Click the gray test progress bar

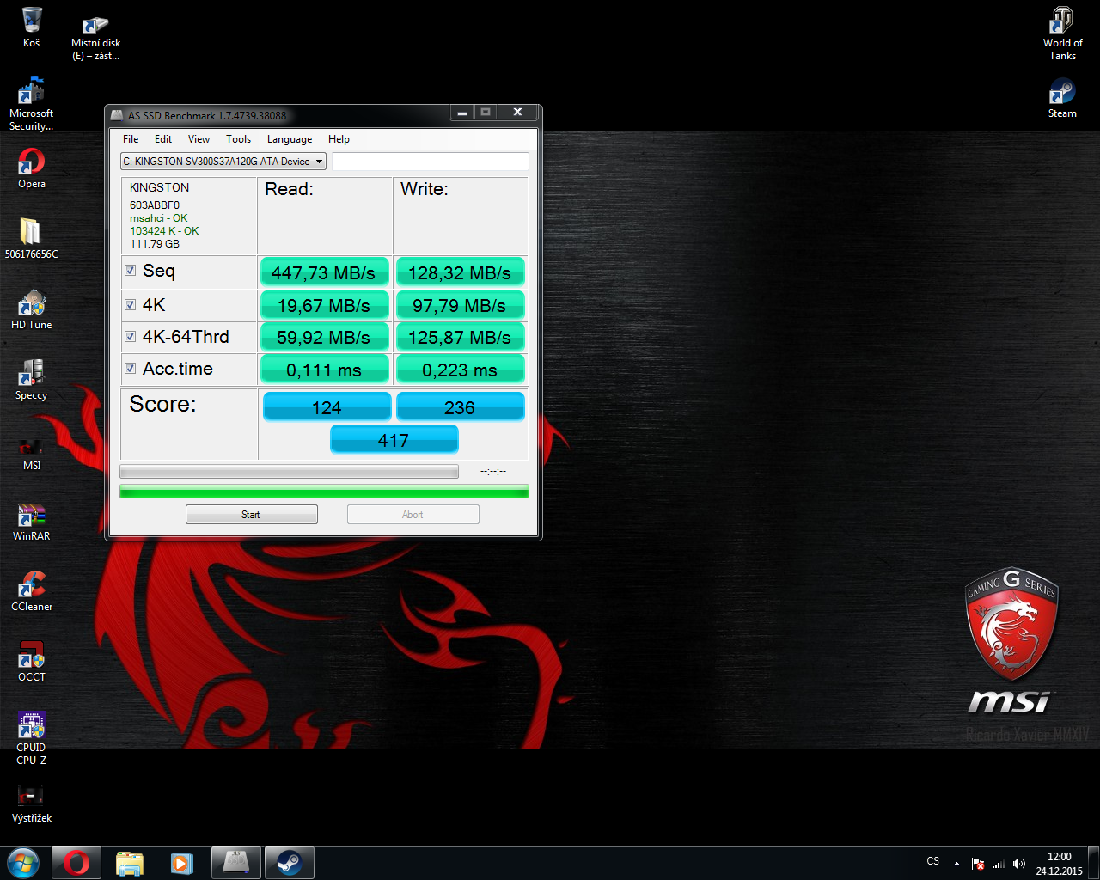289,471
